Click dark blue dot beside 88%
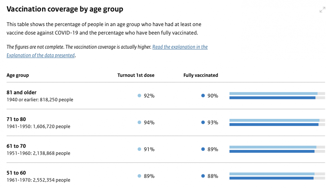 tap(203, 176)
